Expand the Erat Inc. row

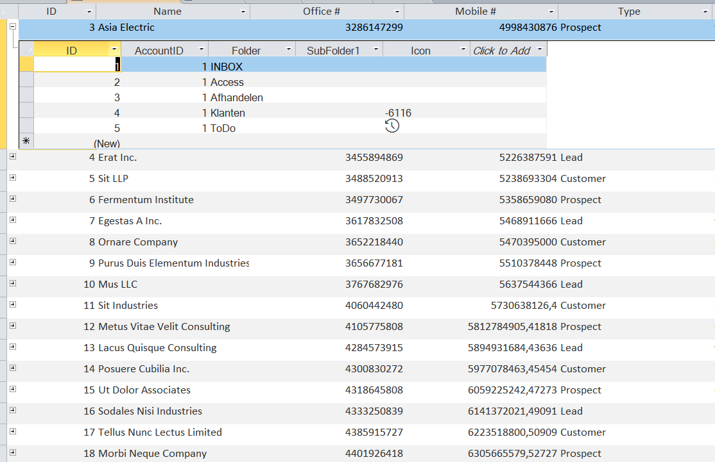click(x=13, y=156)
